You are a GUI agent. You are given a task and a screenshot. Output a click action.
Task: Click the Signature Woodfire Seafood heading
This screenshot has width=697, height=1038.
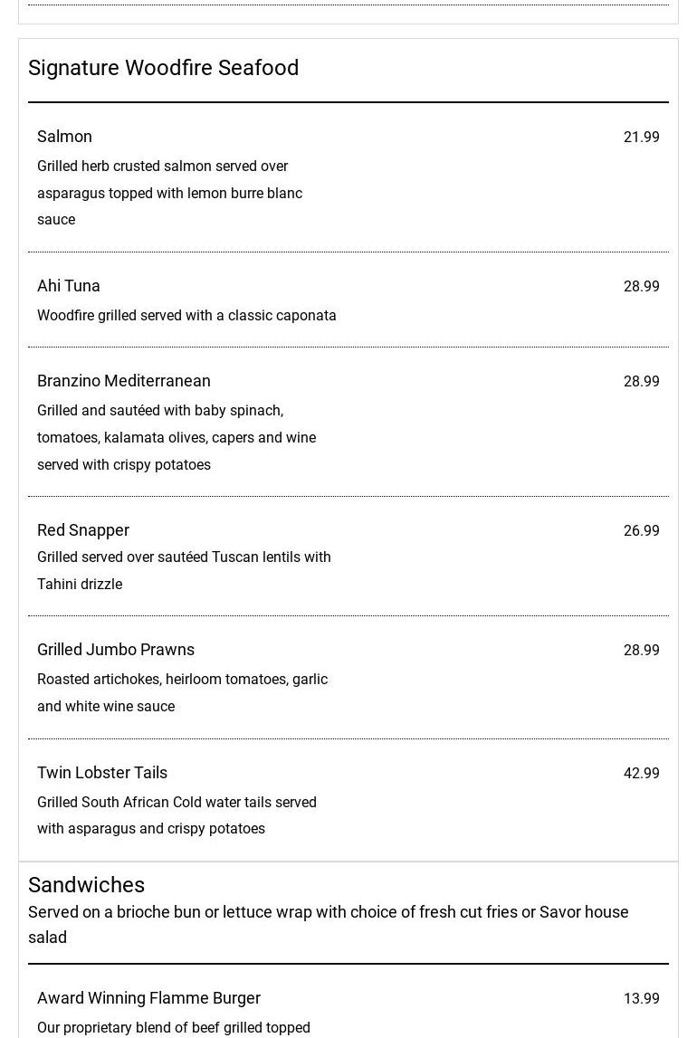(163, 68)
